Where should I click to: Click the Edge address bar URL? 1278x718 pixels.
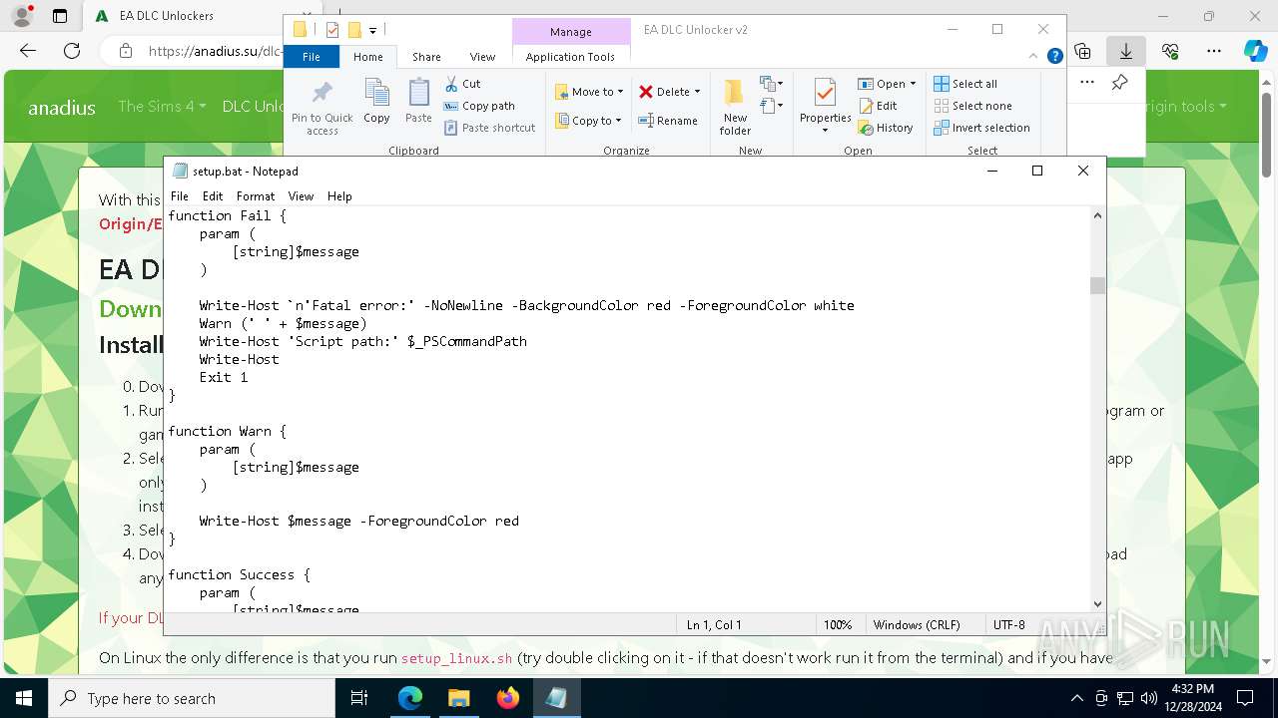coord(215,51)
